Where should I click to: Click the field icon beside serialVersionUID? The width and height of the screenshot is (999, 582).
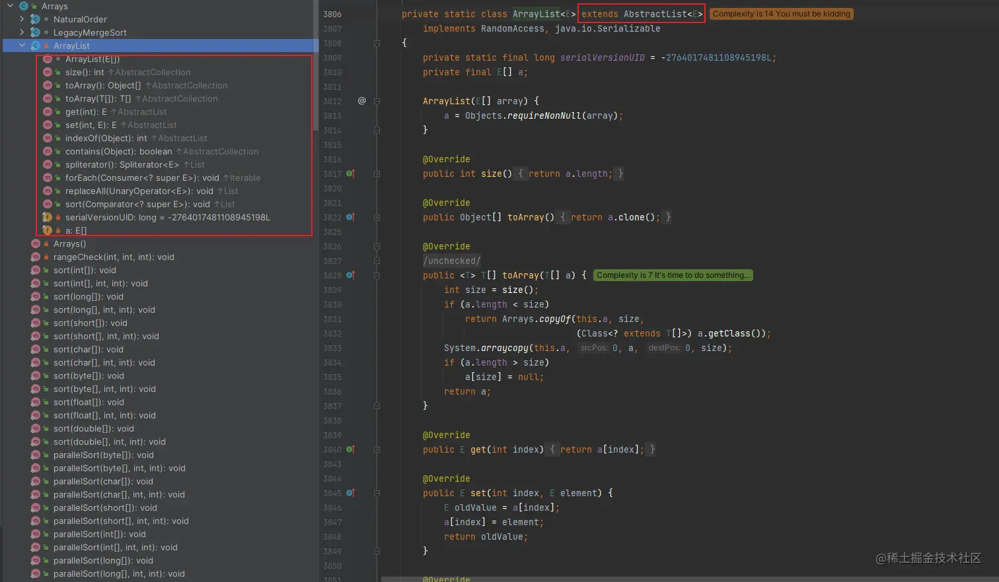48,217
